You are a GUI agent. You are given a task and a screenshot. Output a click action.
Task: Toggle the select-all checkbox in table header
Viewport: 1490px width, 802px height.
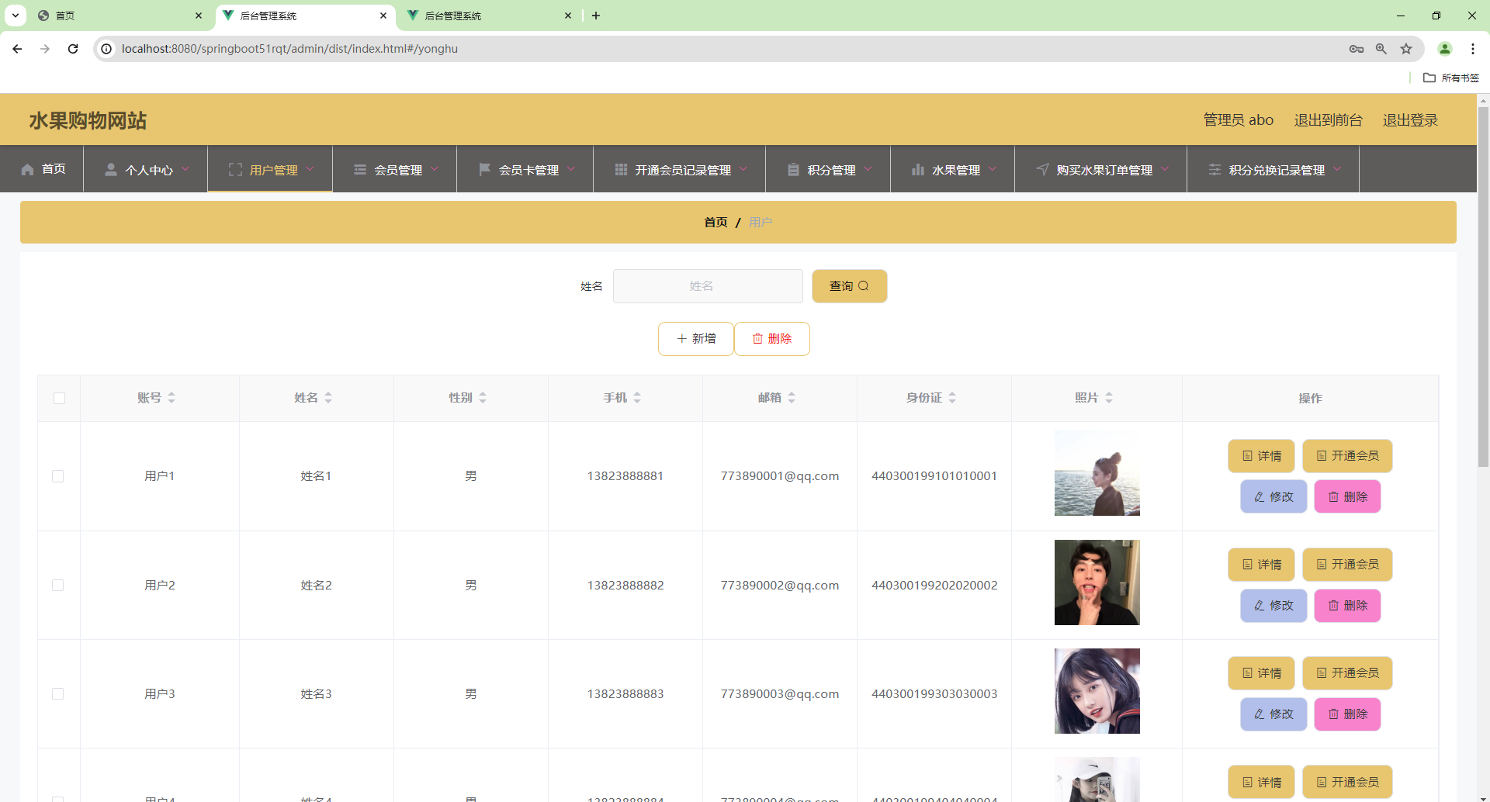tap(59, 398)
